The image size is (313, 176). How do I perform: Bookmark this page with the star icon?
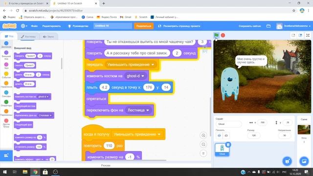click(x=293, y=11)
